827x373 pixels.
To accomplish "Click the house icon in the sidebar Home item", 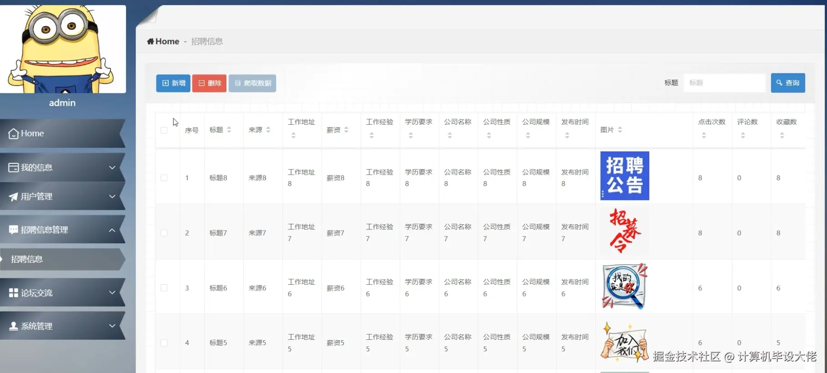I will [14, 133].
